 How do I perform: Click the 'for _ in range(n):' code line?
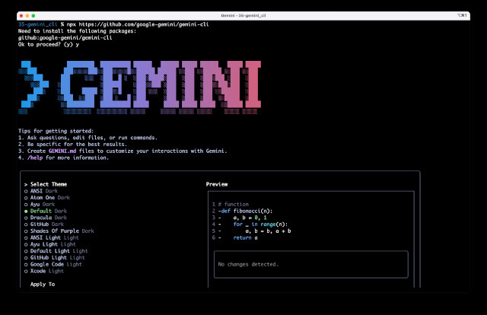260,224
